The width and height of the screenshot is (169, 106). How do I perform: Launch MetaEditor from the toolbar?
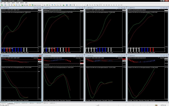30,5
